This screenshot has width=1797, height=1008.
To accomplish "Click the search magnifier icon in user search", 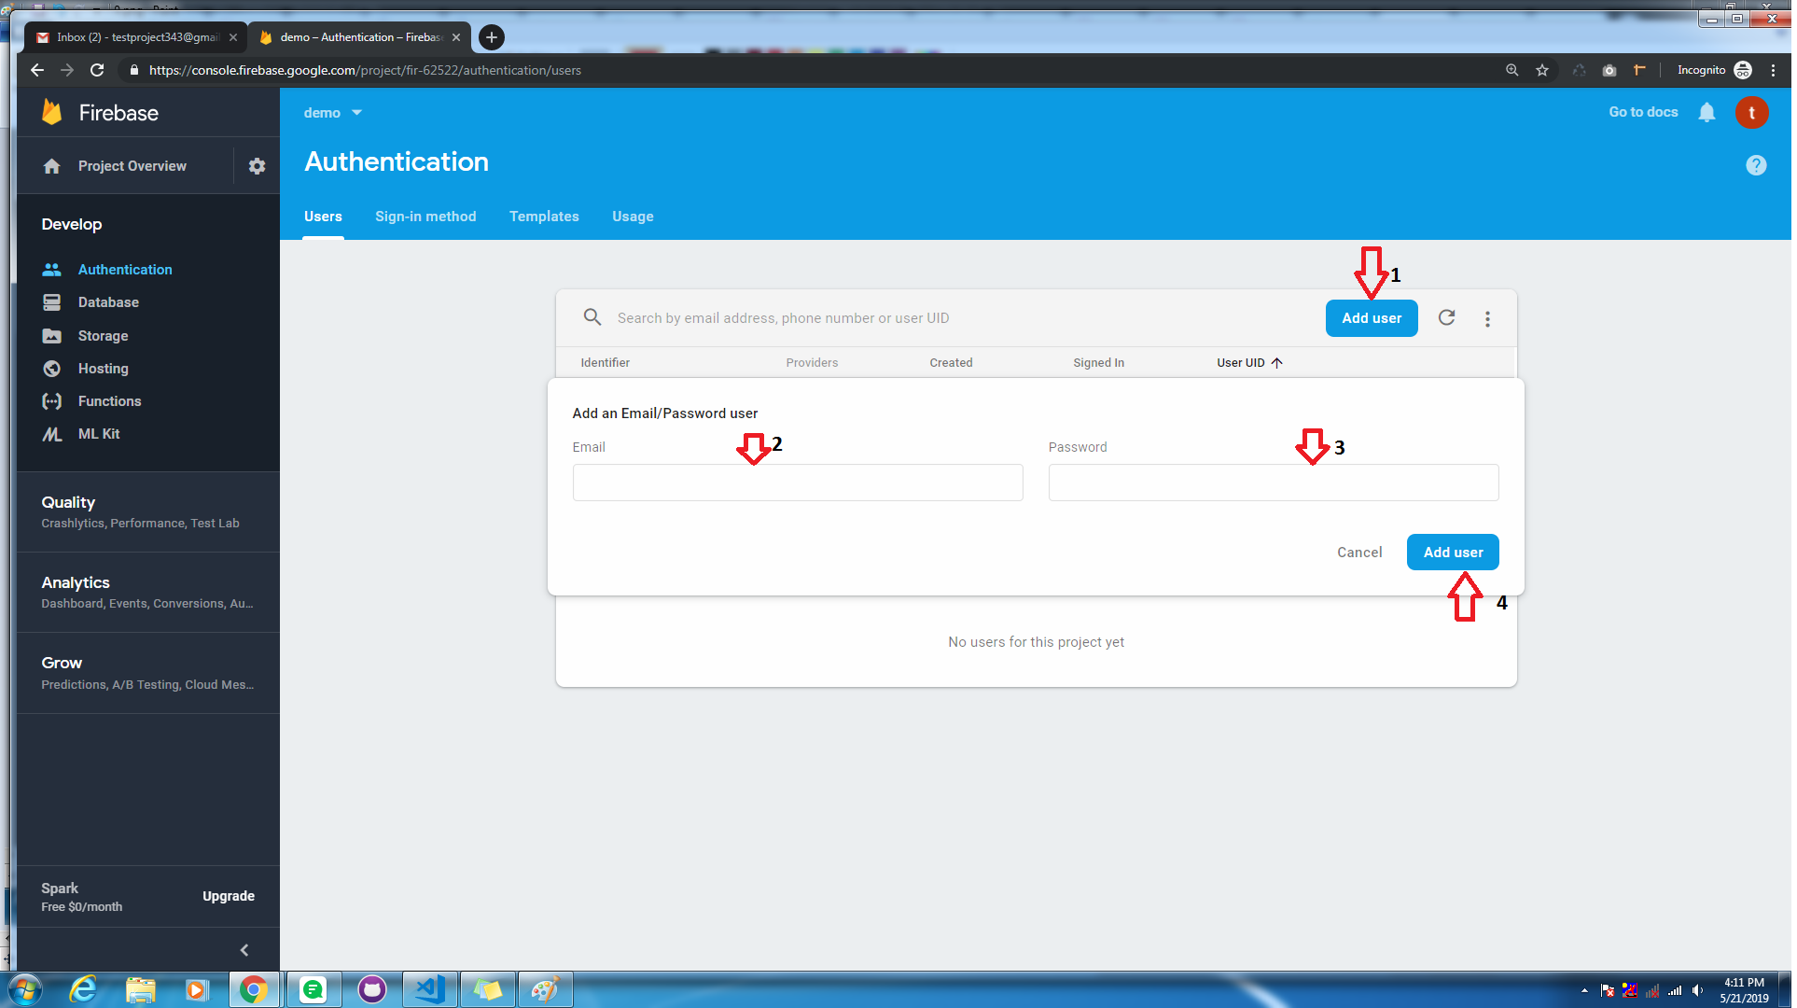I will 592,317.
